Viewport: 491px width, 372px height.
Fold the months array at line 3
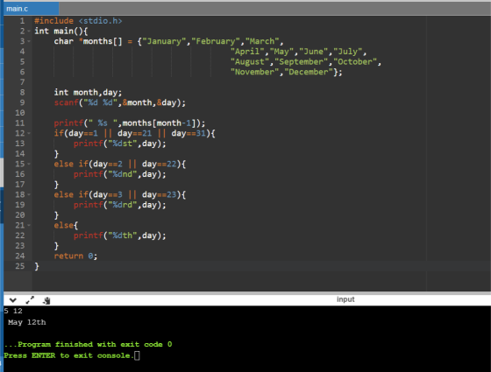[x=29, y=41]
